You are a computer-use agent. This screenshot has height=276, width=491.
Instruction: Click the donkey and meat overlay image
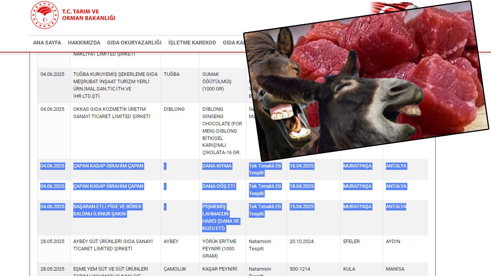point(366,81)
